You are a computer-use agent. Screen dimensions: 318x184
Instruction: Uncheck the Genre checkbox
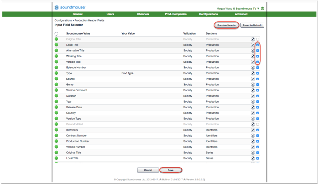point(257,85)
